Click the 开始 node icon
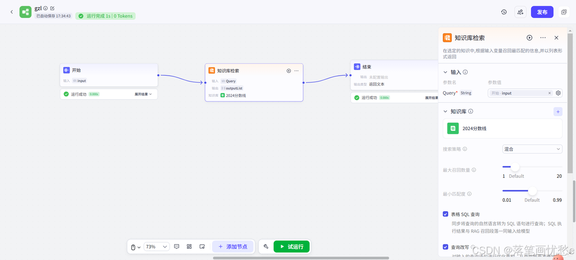Image resolution: width=576 pixels, height=260 pixels. click(x=66, y=70)
